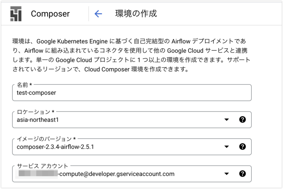Click the 名前 field label
This screenshot has height=189, width=283.
(24, 85)
